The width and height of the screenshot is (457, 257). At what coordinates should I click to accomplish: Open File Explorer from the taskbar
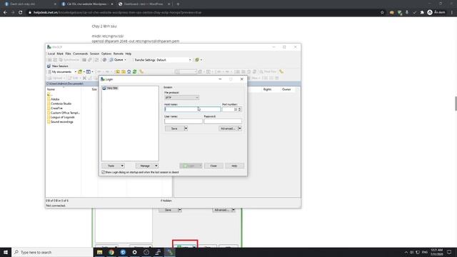[100, 252]
